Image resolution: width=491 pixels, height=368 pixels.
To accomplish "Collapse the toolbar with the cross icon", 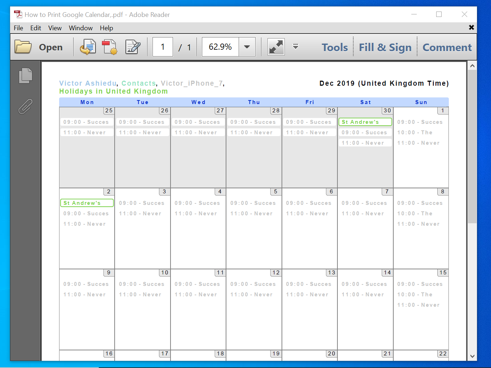I will (471, 27).
